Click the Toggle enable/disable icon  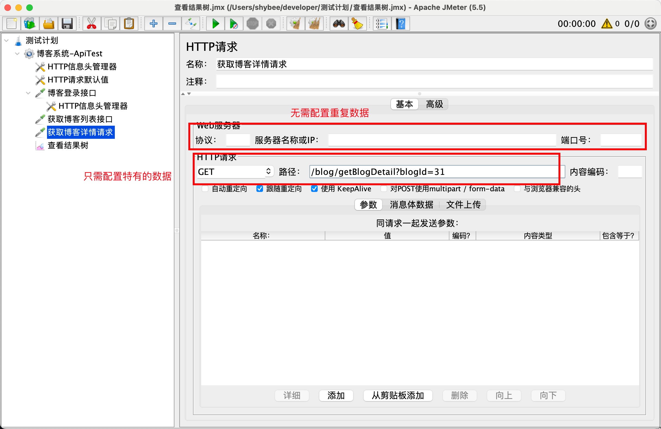191,23
